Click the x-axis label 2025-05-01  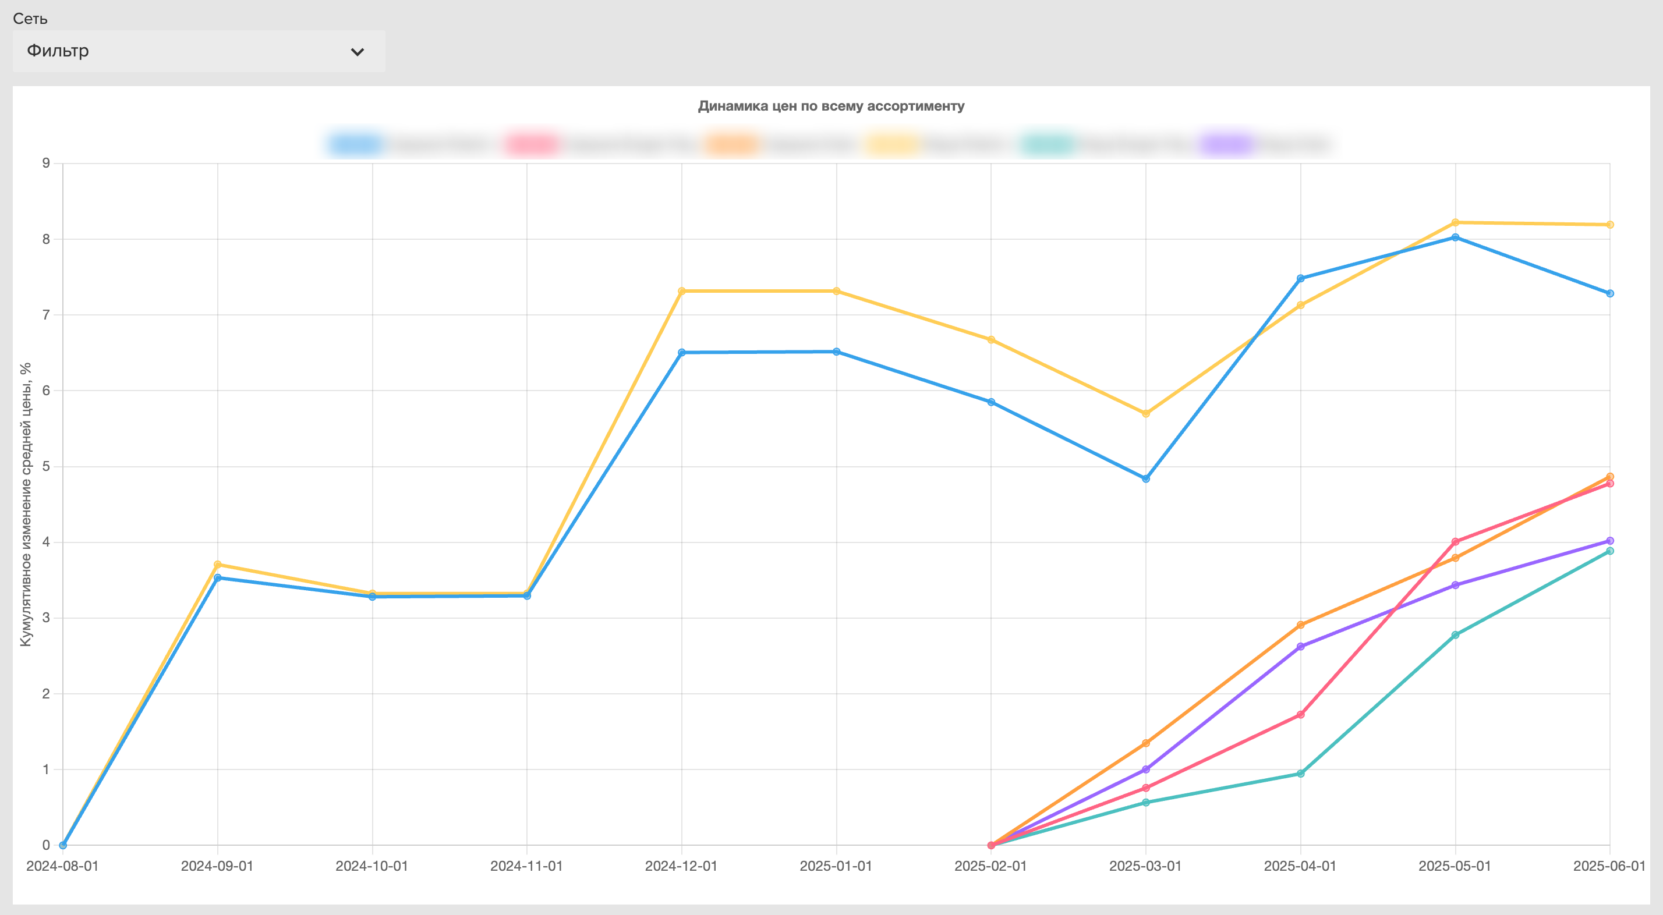coord(1455,866)
